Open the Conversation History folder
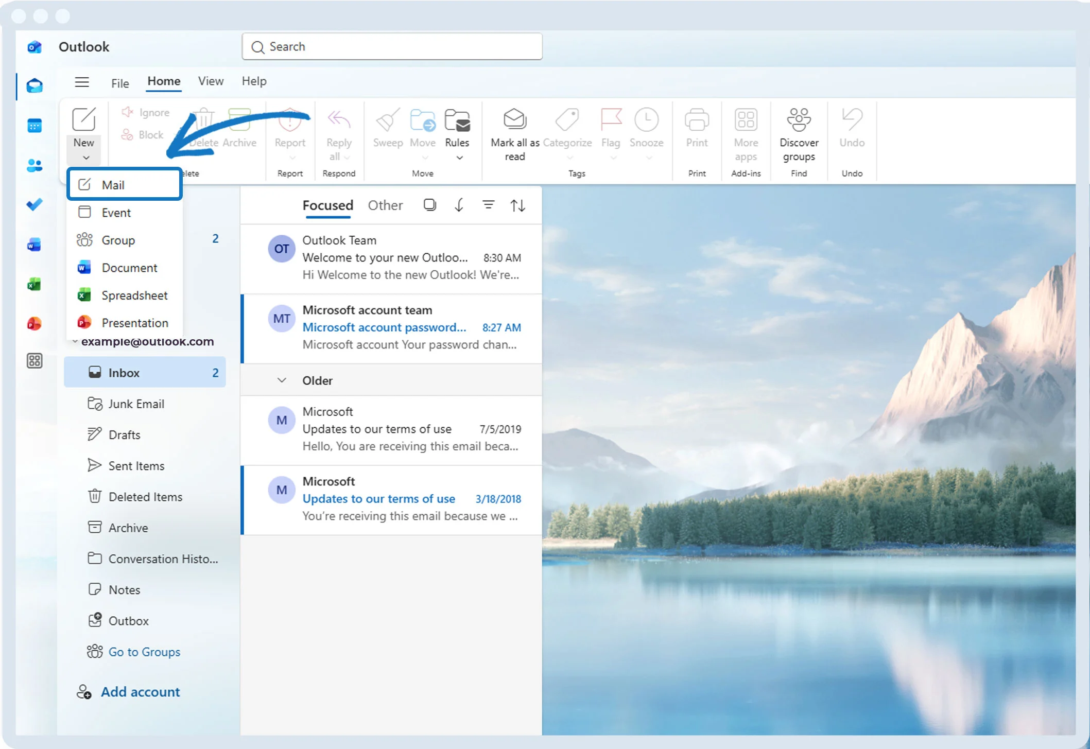 click(x=145, y=559)
